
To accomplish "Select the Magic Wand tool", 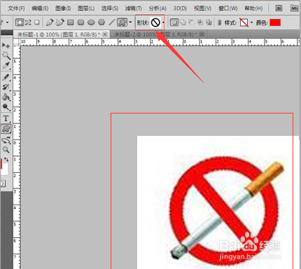I will click(x=6, y=55).
